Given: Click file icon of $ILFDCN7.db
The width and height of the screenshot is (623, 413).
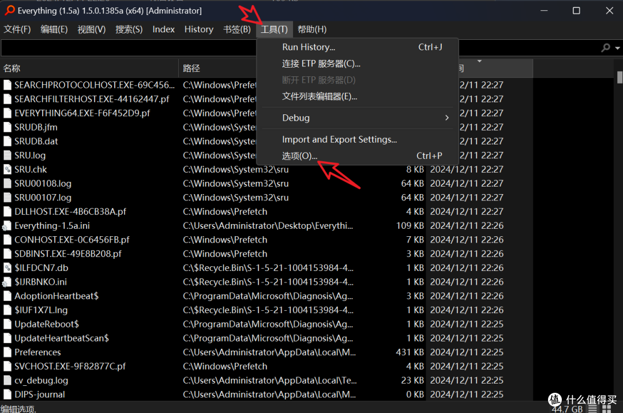Looking at the screenshot, I should [x=7, y=268].
